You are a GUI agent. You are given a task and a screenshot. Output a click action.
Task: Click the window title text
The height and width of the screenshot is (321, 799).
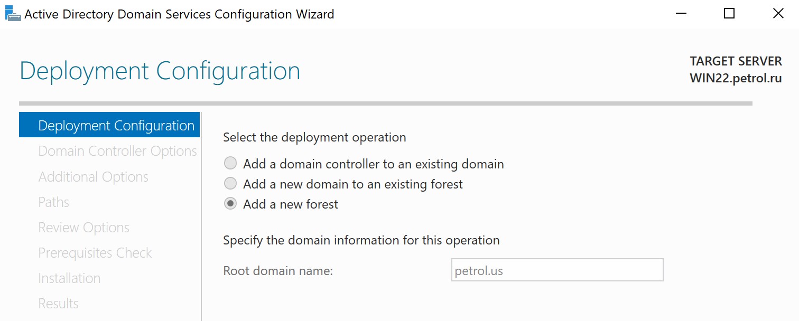[179, 14]
